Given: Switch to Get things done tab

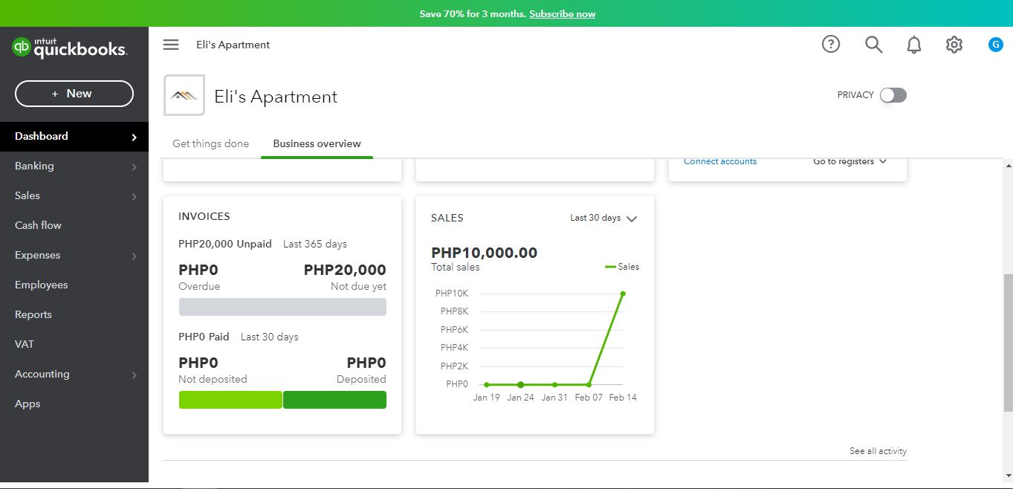Looking at the screenshot, I should click(210, 143).
